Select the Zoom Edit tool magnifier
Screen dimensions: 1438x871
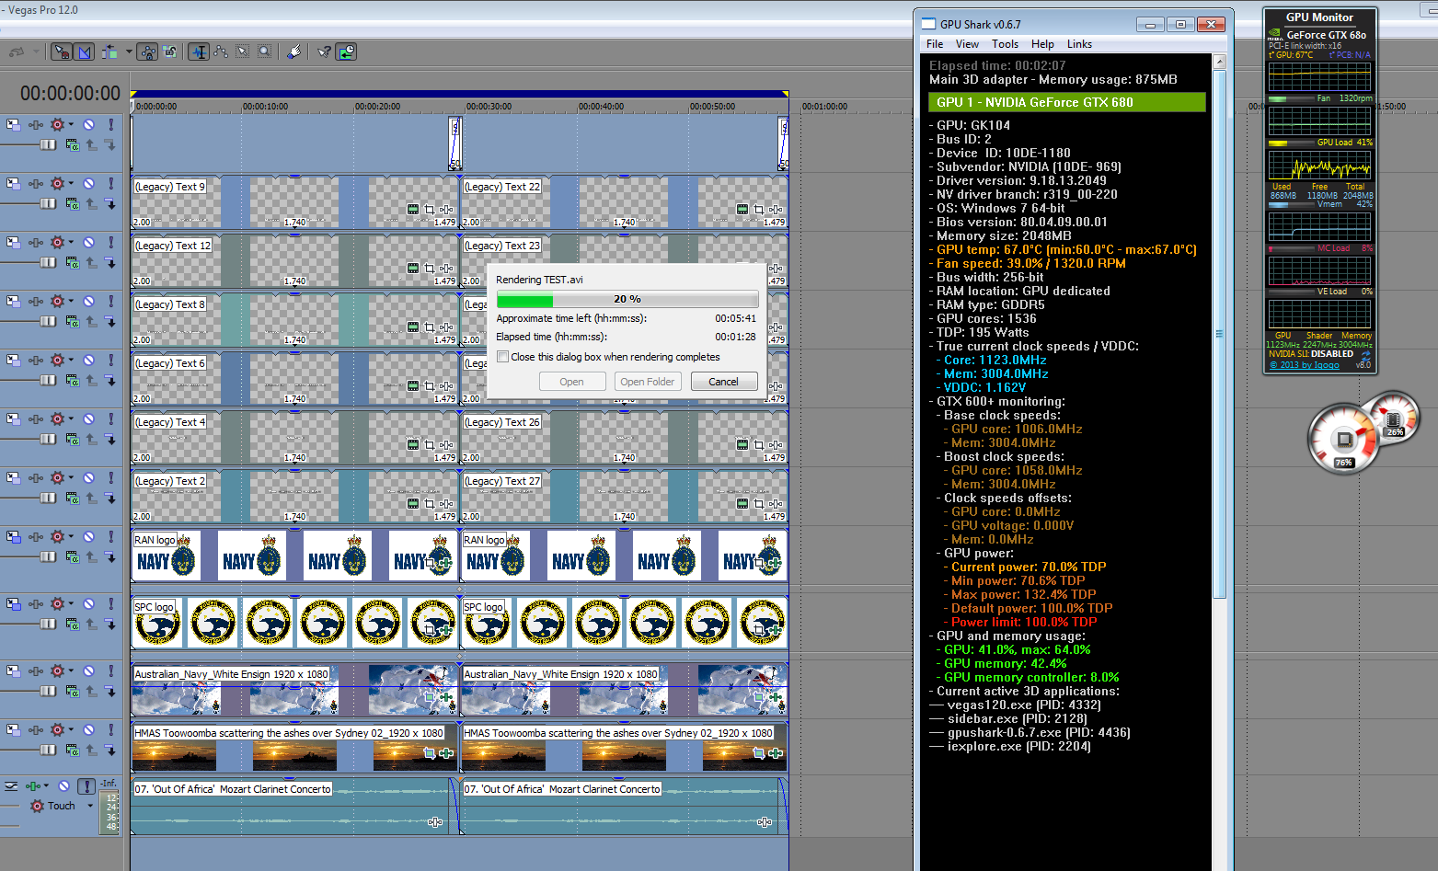(265, 52)
